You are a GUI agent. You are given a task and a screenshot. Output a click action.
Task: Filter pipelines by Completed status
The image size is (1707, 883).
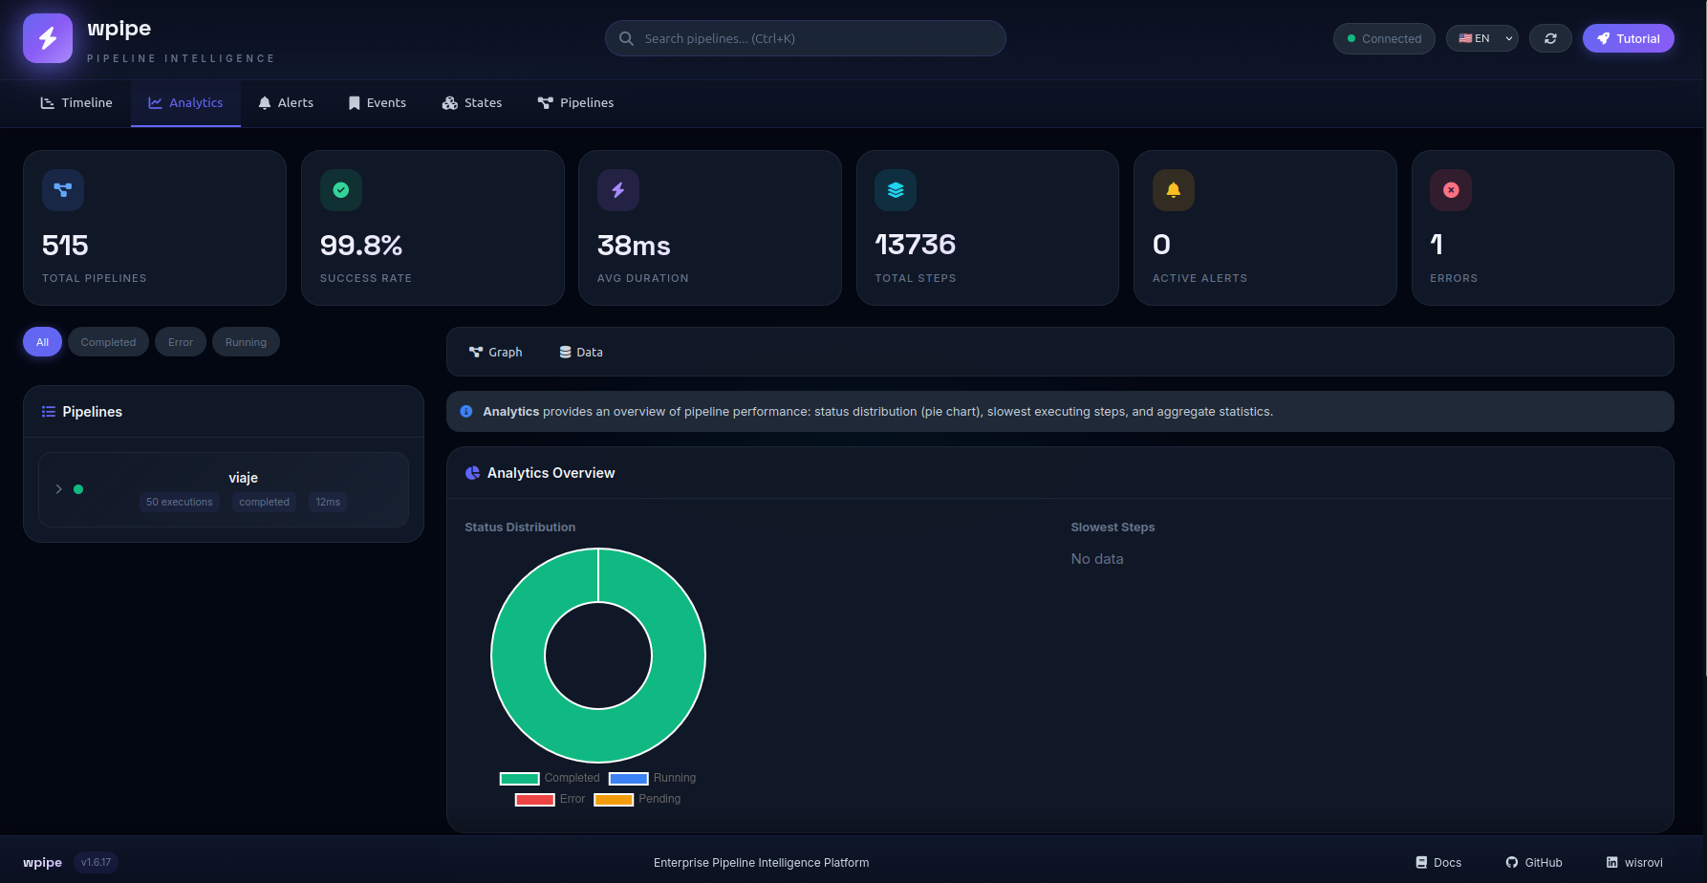pyautogui.click(x=108, y=342)
